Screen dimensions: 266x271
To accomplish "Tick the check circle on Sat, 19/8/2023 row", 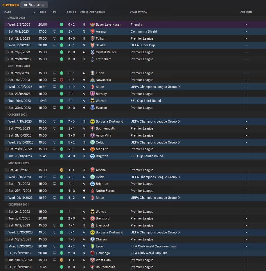I will point(6,52).
